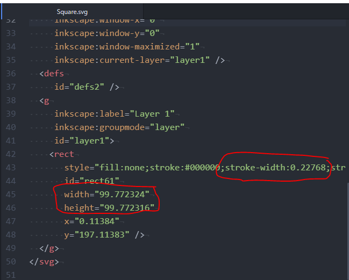Click line number 42 in the gutter
The image size is (349, 280).
pyautogui.click(x=11, y=154)
